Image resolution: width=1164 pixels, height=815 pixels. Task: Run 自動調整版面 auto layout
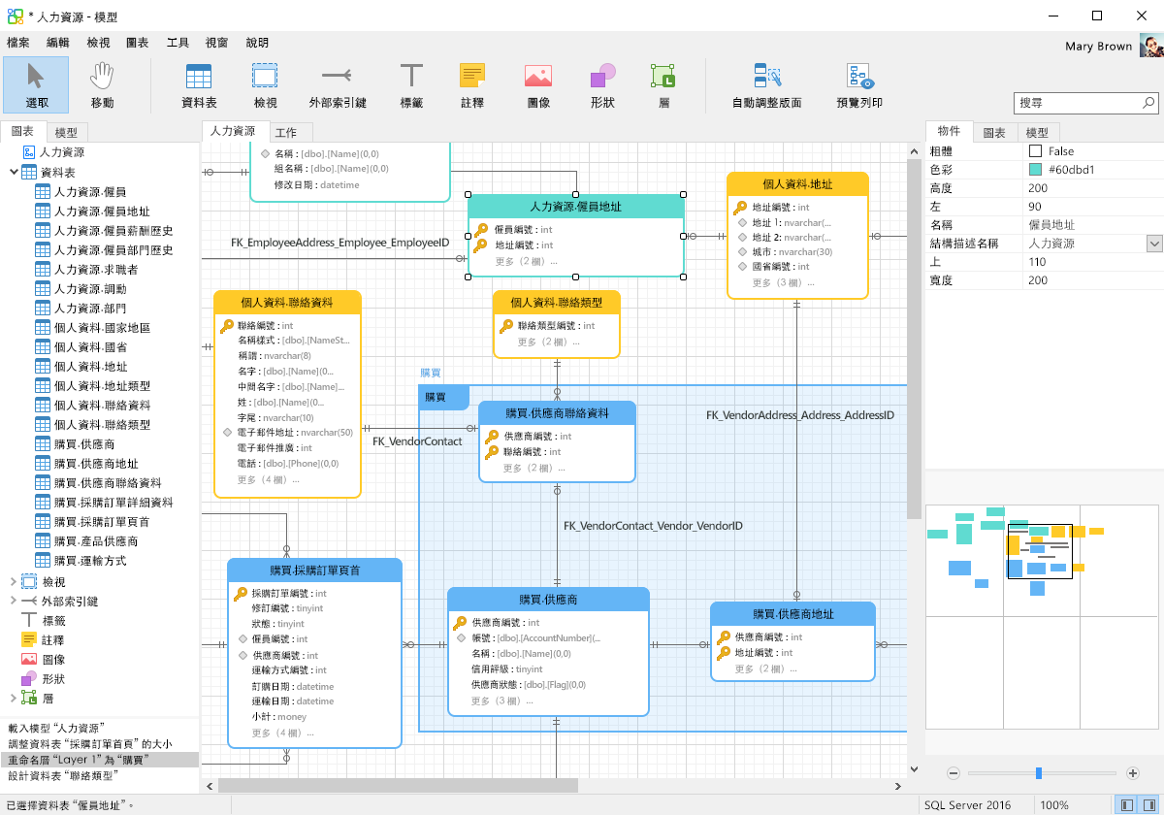[x=766, y=84]
